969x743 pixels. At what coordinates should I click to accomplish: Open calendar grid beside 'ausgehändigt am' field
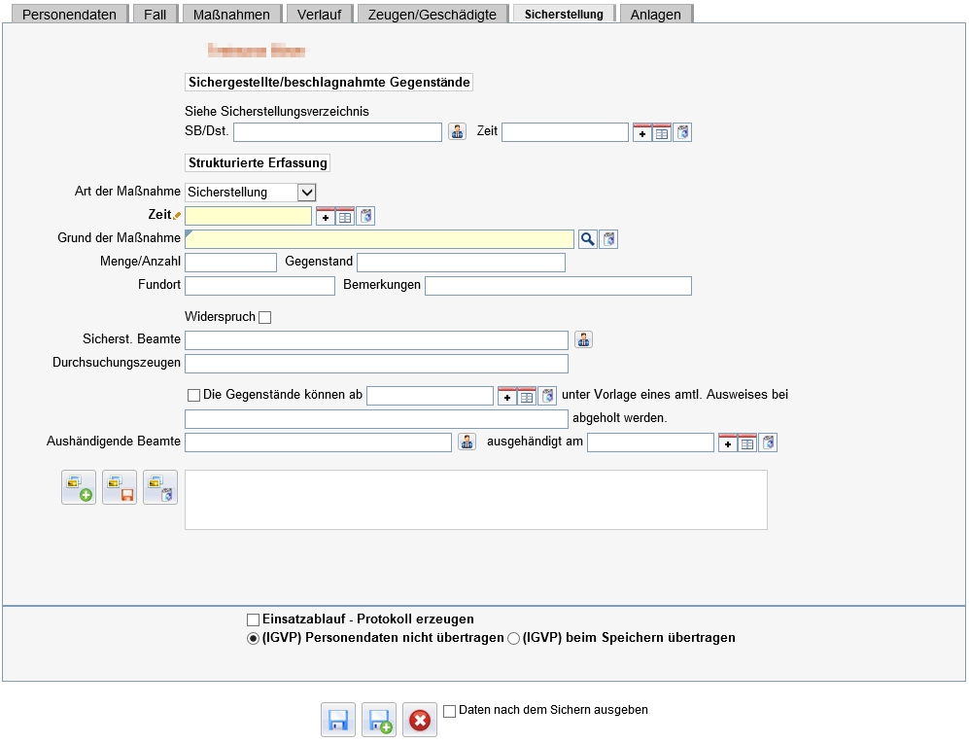(747, 442)
